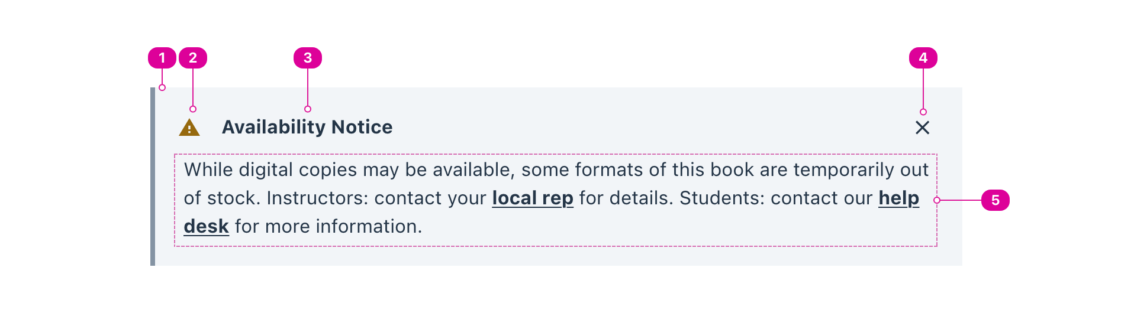Click the marker dot connected to badge 5
Screen dimensions: 1134x313
pyautogui.click(x=937, y=200)
